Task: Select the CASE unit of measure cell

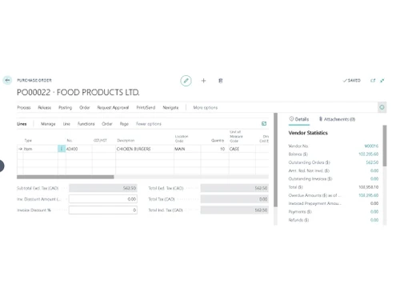Action: coord(242,149)
